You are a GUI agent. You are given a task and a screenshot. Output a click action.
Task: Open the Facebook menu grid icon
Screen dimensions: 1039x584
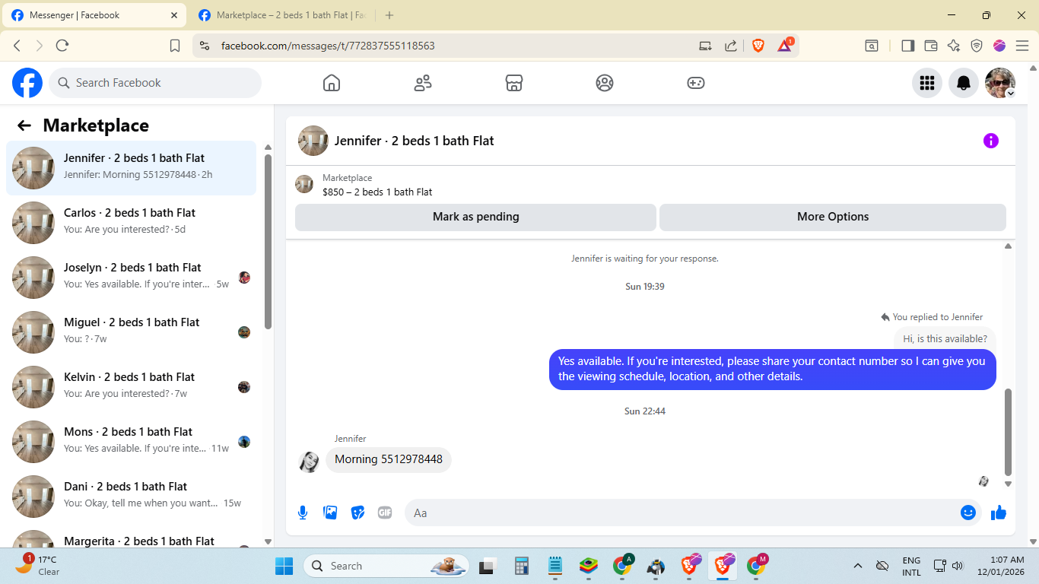pos(927,83)
